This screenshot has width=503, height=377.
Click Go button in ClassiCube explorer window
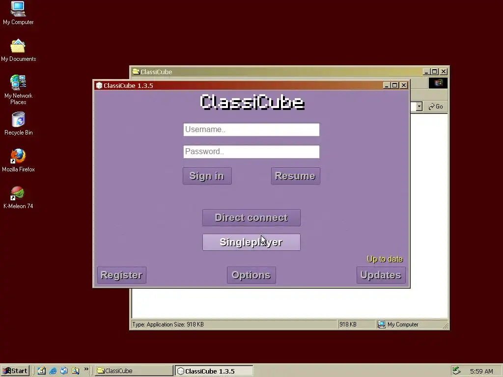436,107
